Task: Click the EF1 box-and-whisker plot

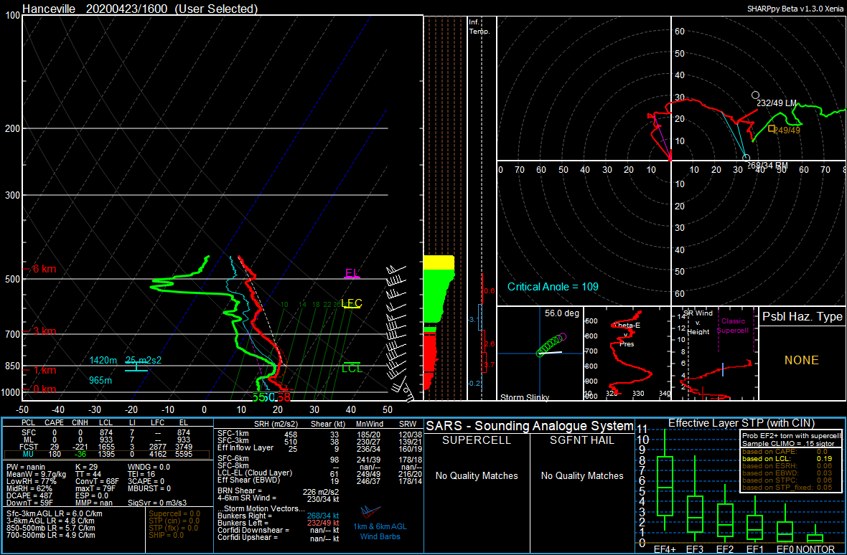Action: point(754,520)
